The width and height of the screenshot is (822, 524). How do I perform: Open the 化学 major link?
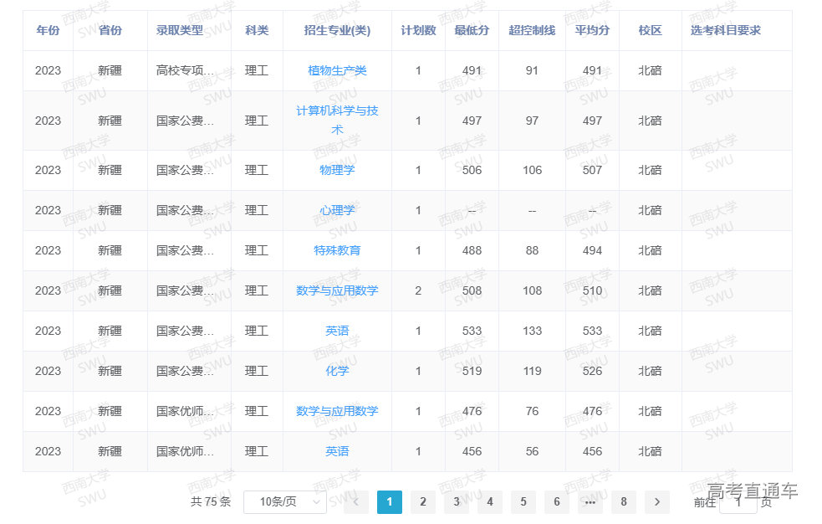(x=337, y=371)
